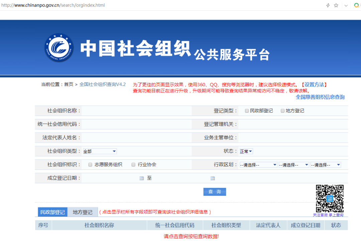Open calendar picker for end registration date

213,178
